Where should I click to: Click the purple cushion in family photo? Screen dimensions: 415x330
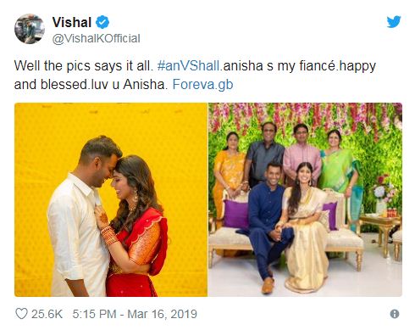[235, 214]
